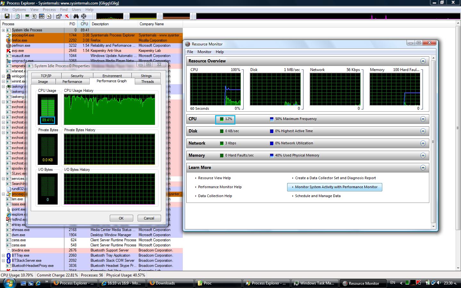Expand the System Idle Process tree node

(3, 30)
